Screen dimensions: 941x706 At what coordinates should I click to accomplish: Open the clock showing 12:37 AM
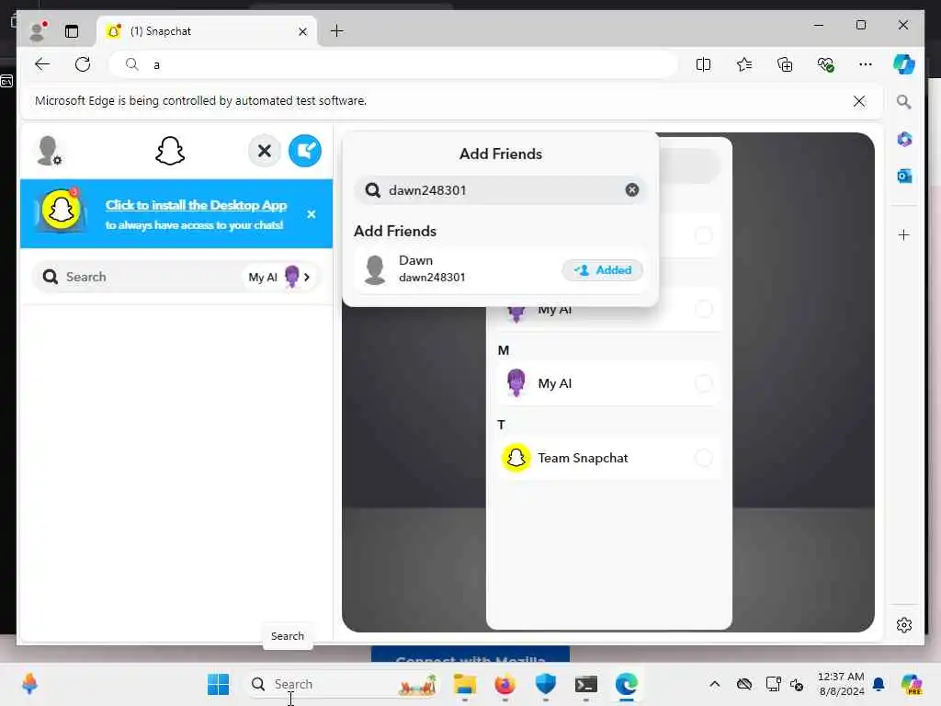(x=841, y=684)
